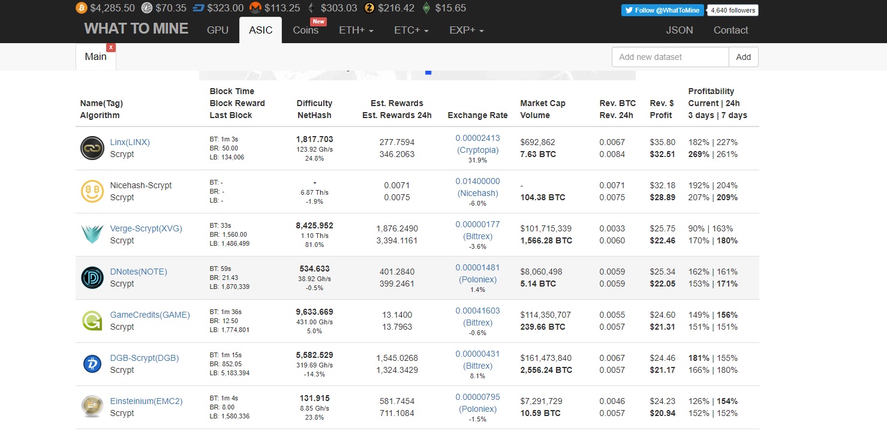Image resolution: width=887 pixels, height=434 pixels.
Task: Click the GameCredits coin logo
Action: (x=92, y=321)
